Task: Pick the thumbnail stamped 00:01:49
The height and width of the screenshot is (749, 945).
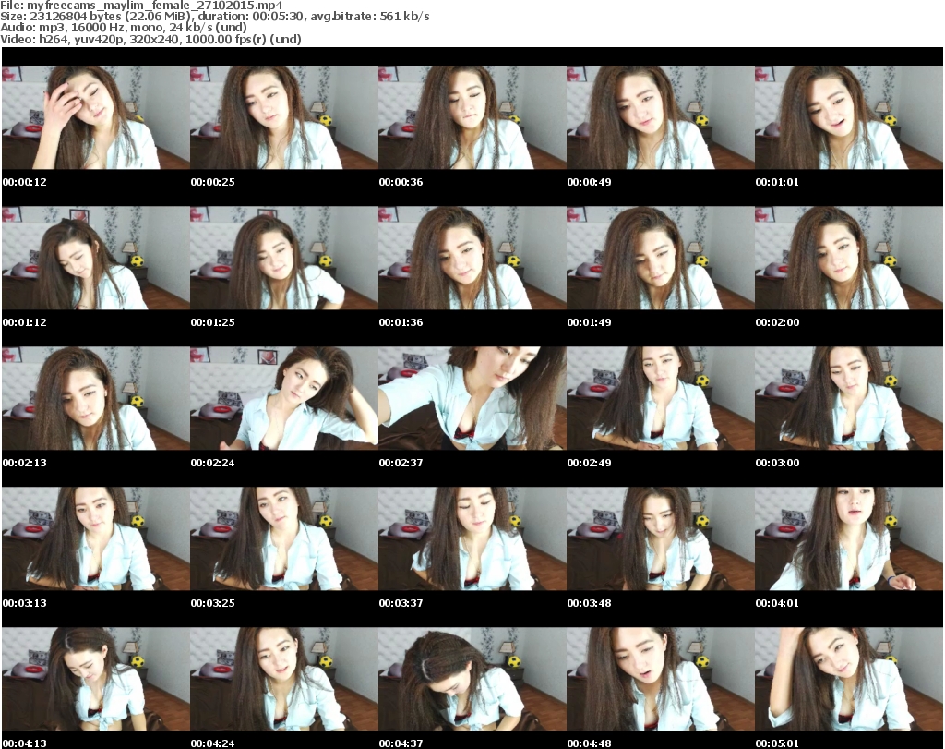Action: [x=661, y=258]
